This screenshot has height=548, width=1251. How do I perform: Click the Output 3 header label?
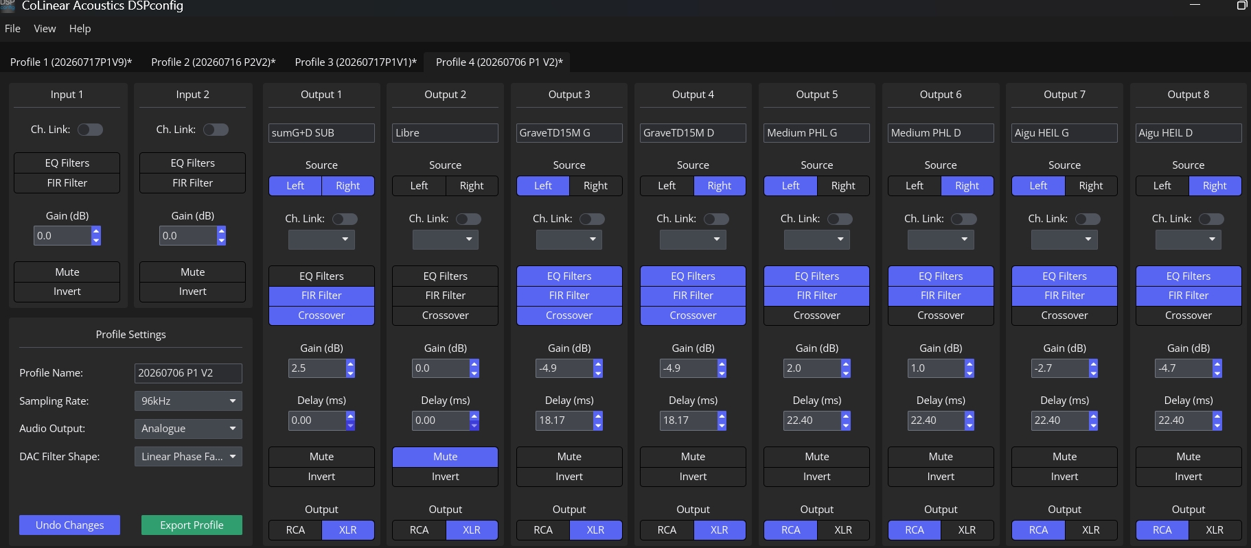[x=569, y=95]
